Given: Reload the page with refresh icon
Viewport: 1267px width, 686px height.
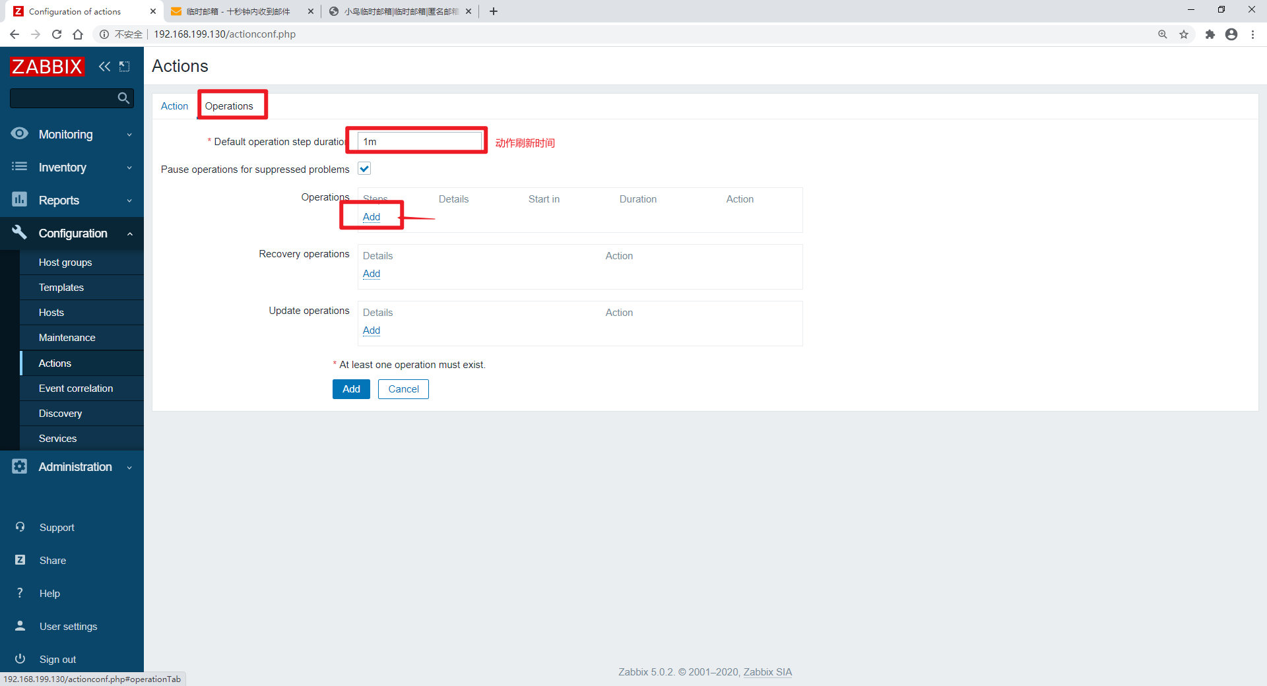Looking at the screenshot, I should [57, 34].
